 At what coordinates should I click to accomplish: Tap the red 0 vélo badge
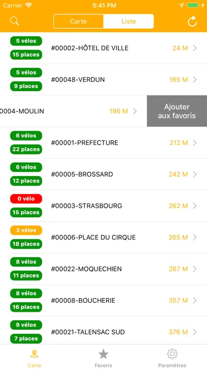[26, 199]
